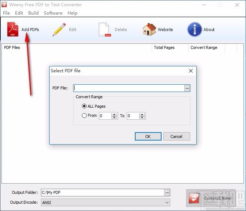
Task: Open the Help menu
Action: click(72, 13)
